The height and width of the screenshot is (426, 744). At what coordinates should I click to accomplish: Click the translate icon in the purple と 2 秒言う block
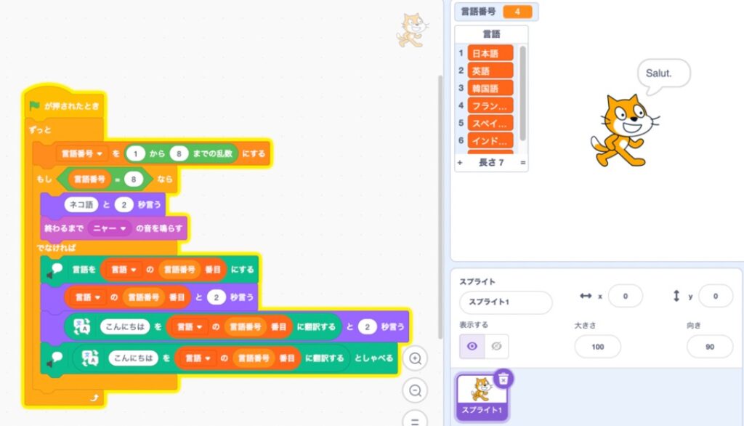[x=82, y=326]
